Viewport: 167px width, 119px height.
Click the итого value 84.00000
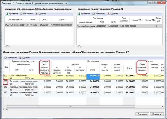(95, 81)
